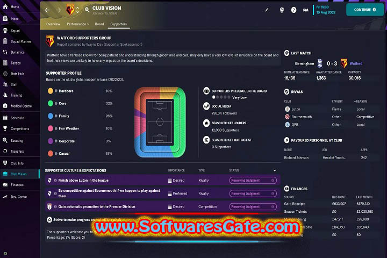Open Competitions trophy icon
This screenshot has height=258, width=387.
(5, 128)
